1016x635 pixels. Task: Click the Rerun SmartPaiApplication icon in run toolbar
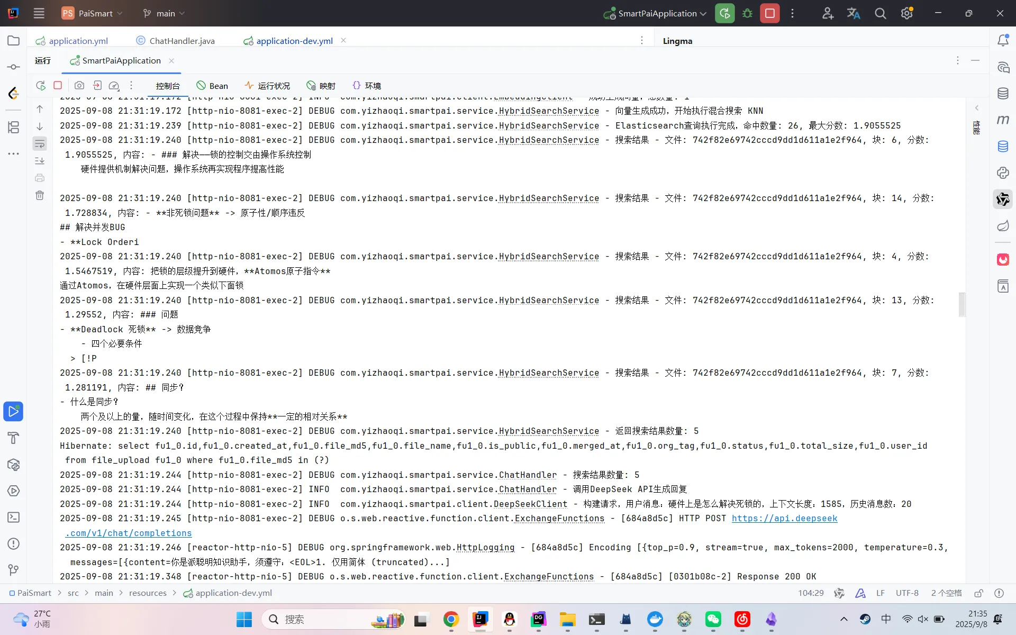(40, 85)
